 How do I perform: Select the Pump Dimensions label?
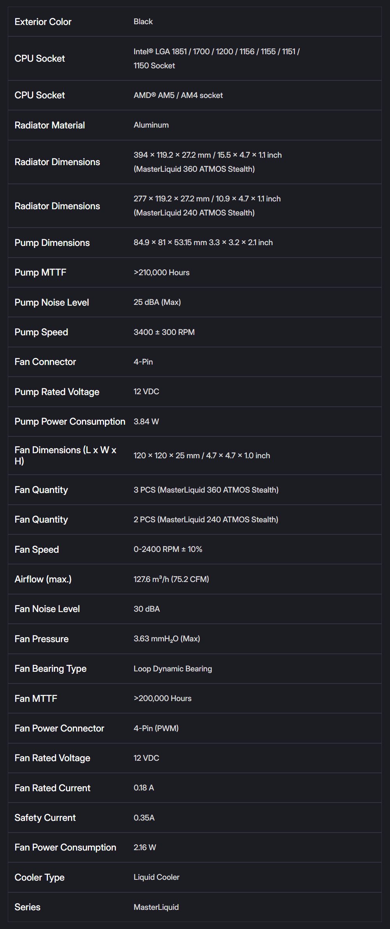52,243
